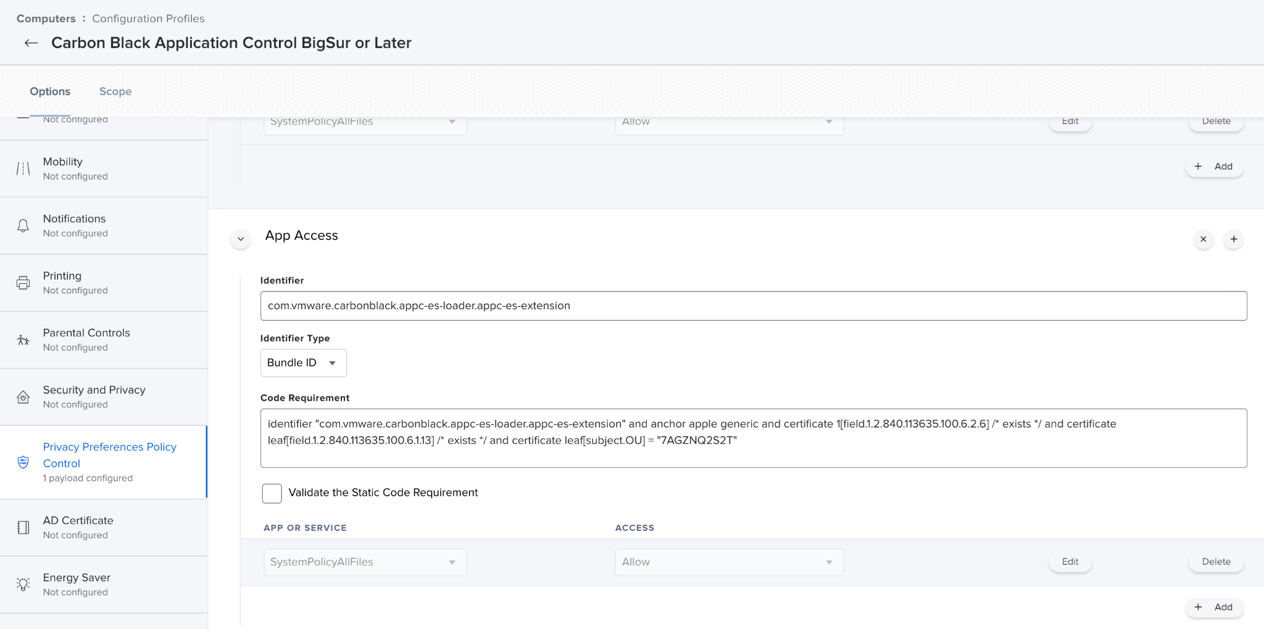Open the lower Allow access dropdown

[x=729, y=562]
